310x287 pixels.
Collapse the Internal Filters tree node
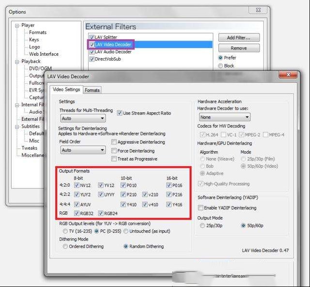coord(17,105)
